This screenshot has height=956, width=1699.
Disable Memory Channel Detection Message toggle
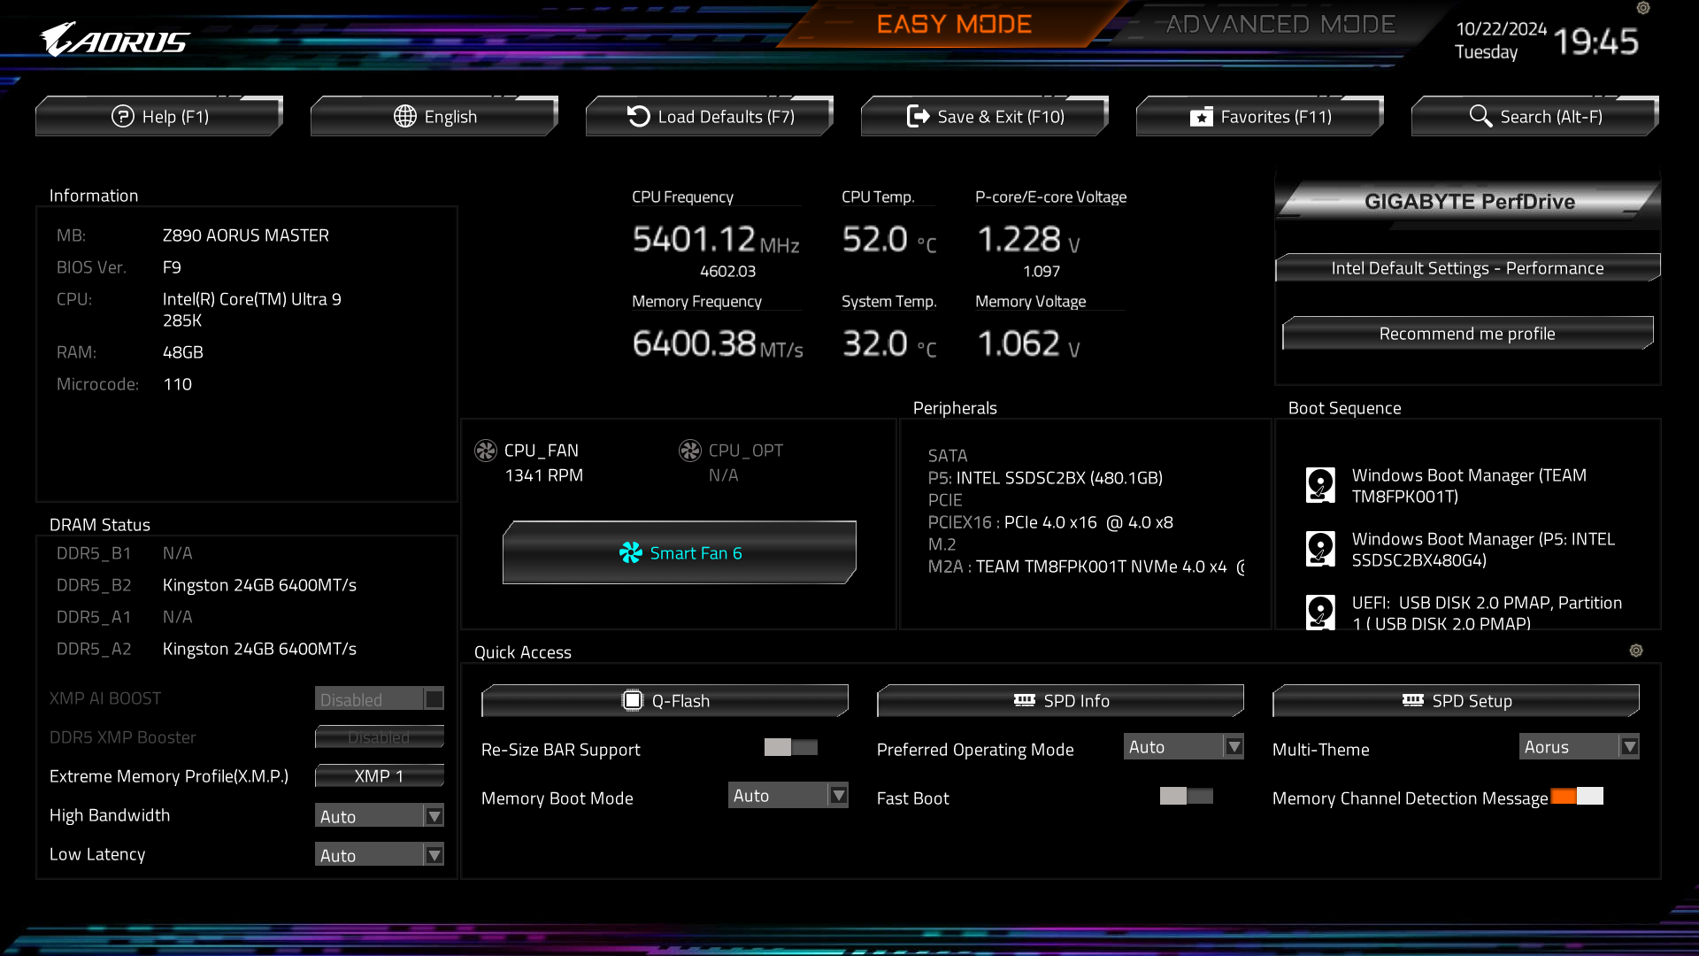[x=1576, y=796]
